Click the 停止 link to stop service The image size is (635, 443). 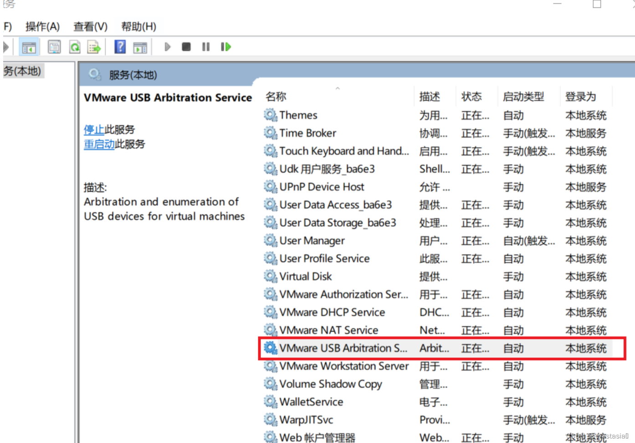[x=94, y=130]
